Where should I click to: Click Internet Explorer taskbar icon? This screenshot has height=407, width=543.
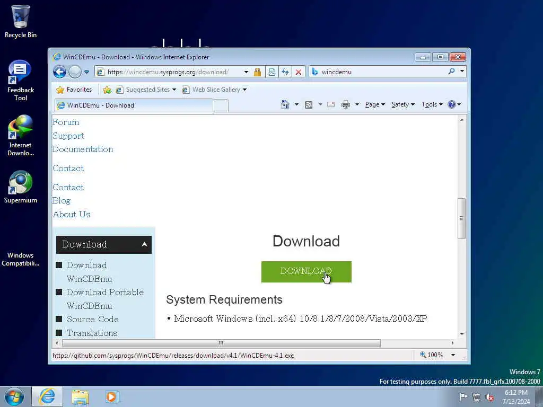click(47, 396)
